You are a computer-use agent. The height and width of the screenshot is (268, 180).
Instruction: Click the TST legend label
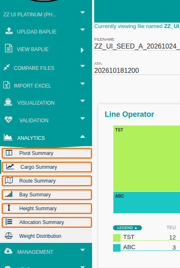click(x=129, y=237)
